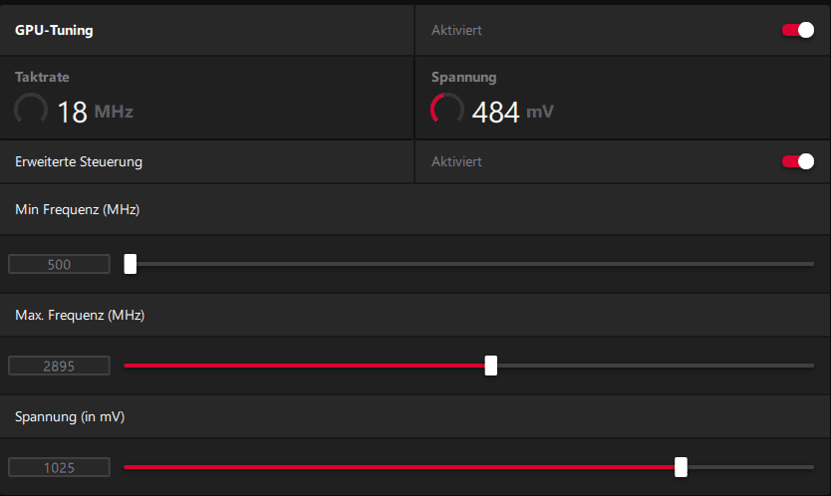
Task: Click the Min Frequenz slider handle
Action: (131, 264)
